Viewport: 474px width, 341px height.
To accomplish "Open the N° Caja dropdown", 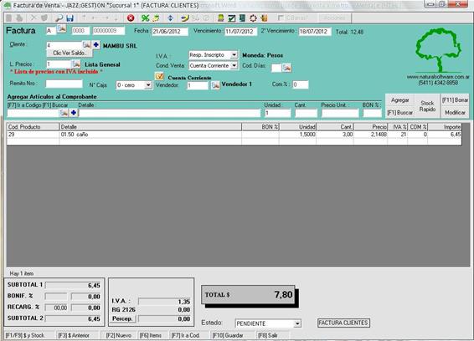I will pos(148,85).
